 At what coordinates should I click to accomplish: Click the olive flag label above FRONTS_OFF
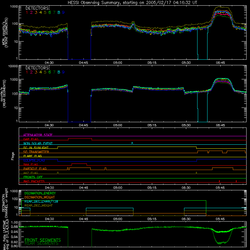tap(31, 173)
